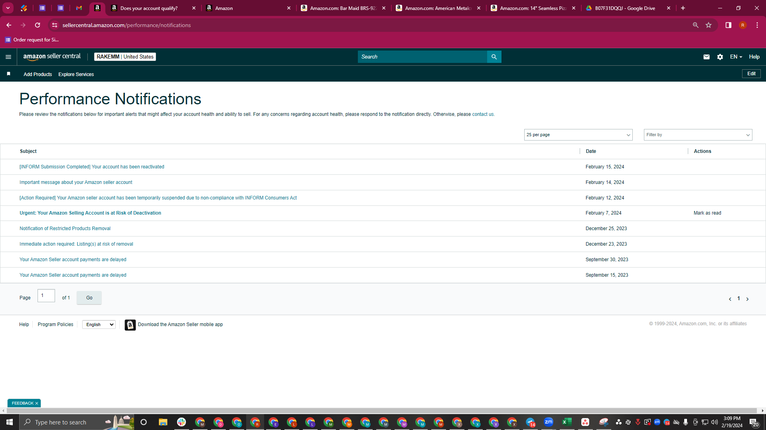This screenshot has height=430, width=766.
Task: Open Urgent: Account at Risk of Deactivation
Action: coord(90,213)
